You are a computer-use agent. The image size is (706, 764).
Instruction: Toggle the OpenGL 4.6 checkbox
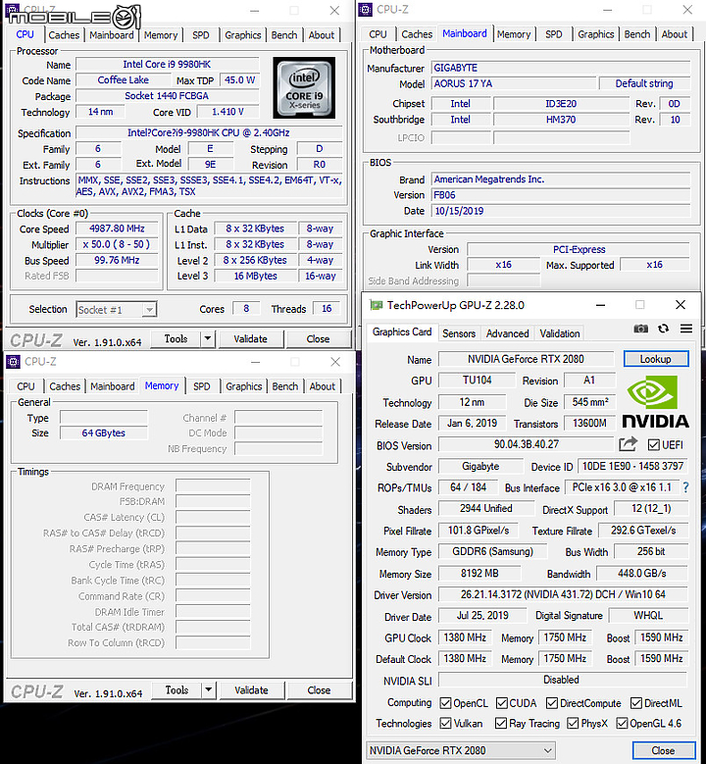622,723
